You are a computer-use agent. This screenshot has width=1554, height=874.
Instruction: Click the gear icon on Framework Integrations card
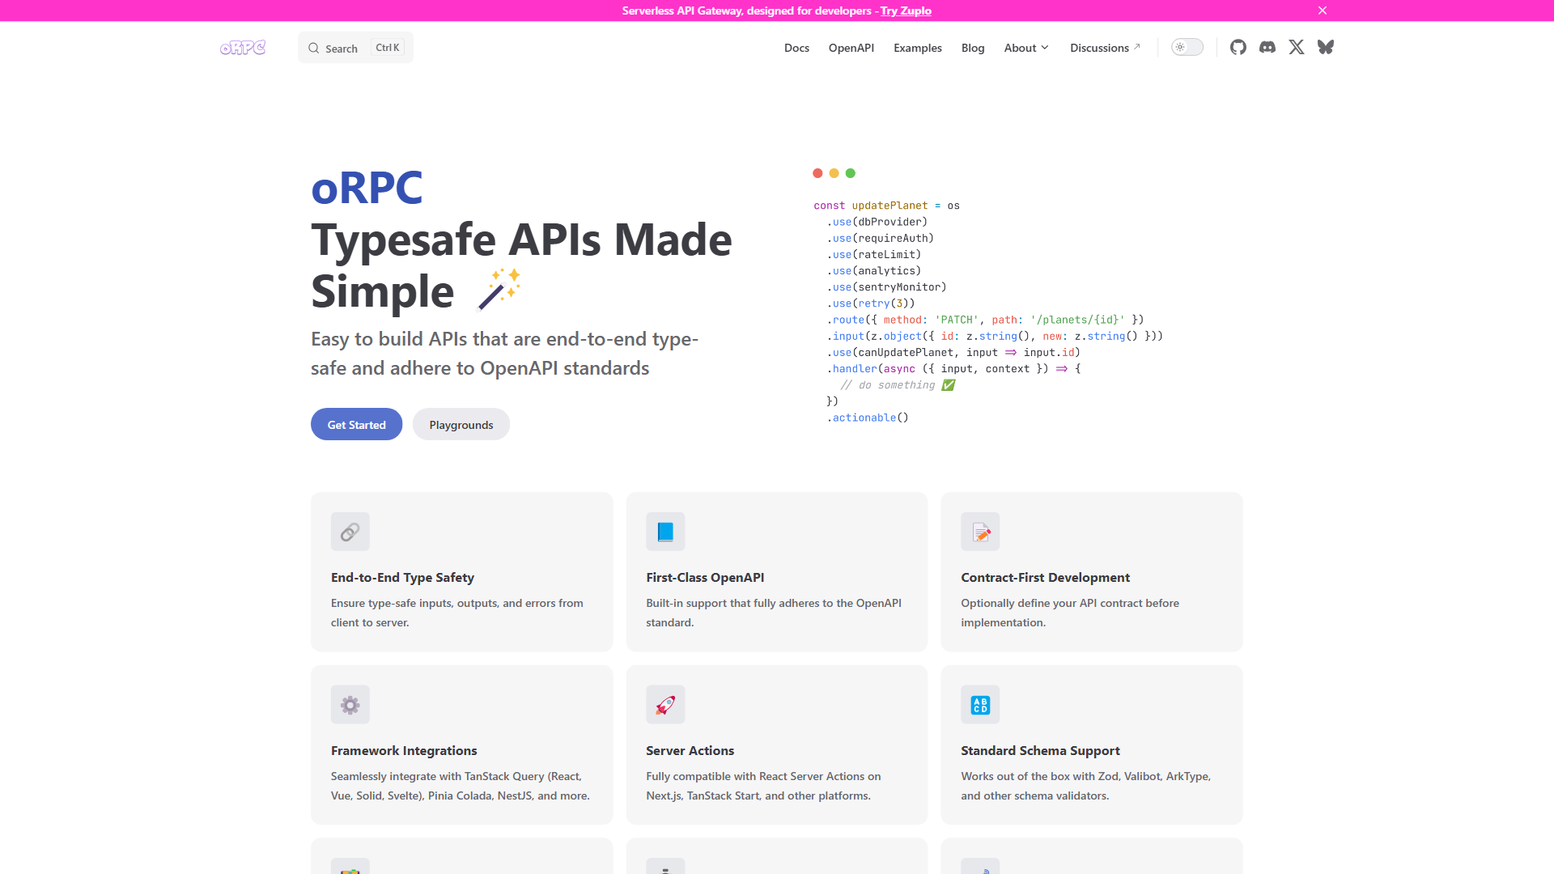350,705
